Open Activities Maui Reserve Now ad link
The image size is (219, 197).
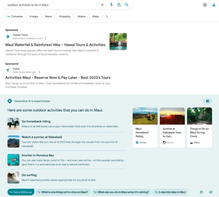(58, 78)
